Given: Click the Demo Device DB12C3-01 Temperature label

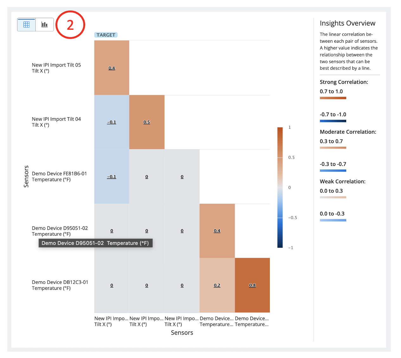Looking at the screenshot, I should click(x=60, y=285).
